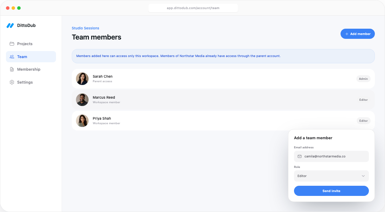Click the browser address bar URL
This screenshot has height=212, width=385.
tap(193, 8)
